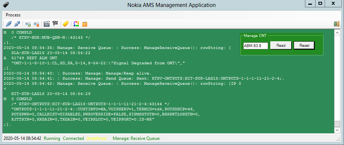344x145 pixels.
Task: Click the add user card icon
Action: 28,24
